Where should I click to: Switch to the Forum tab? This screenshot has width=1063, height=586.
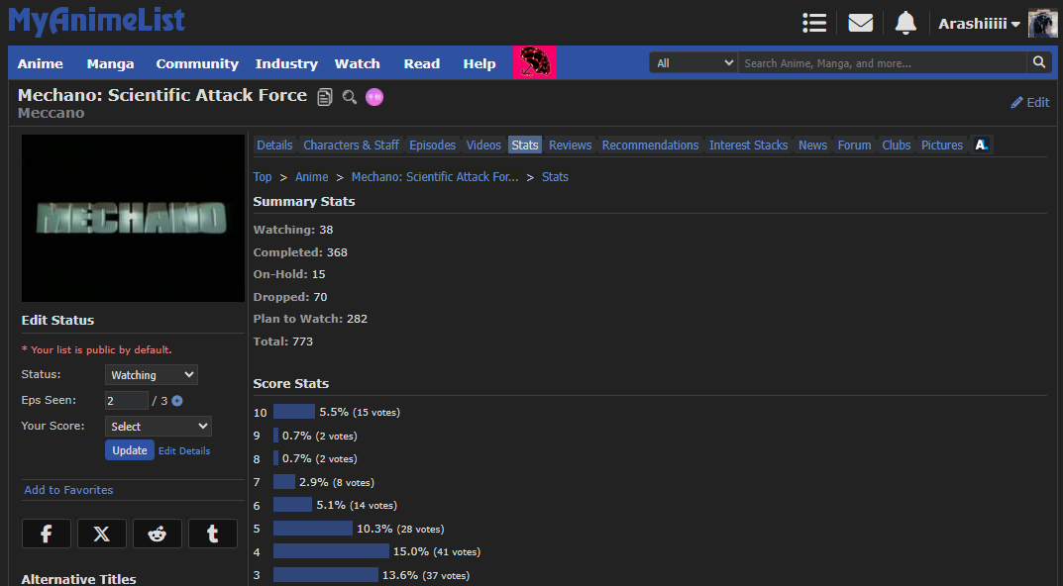coord(854,145)
